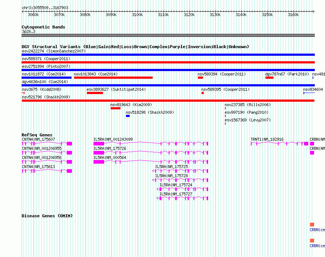Image resolution: width=325 pixels, height=257 pixels.
Task: Open the nsv589371 (Cooper2011) label
Action: pyautogui.click(x=46, y=59)
